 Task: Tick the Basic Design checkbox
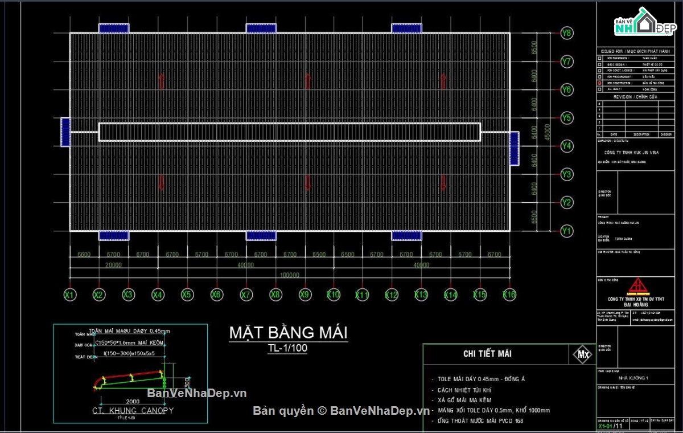pos(599,64)
